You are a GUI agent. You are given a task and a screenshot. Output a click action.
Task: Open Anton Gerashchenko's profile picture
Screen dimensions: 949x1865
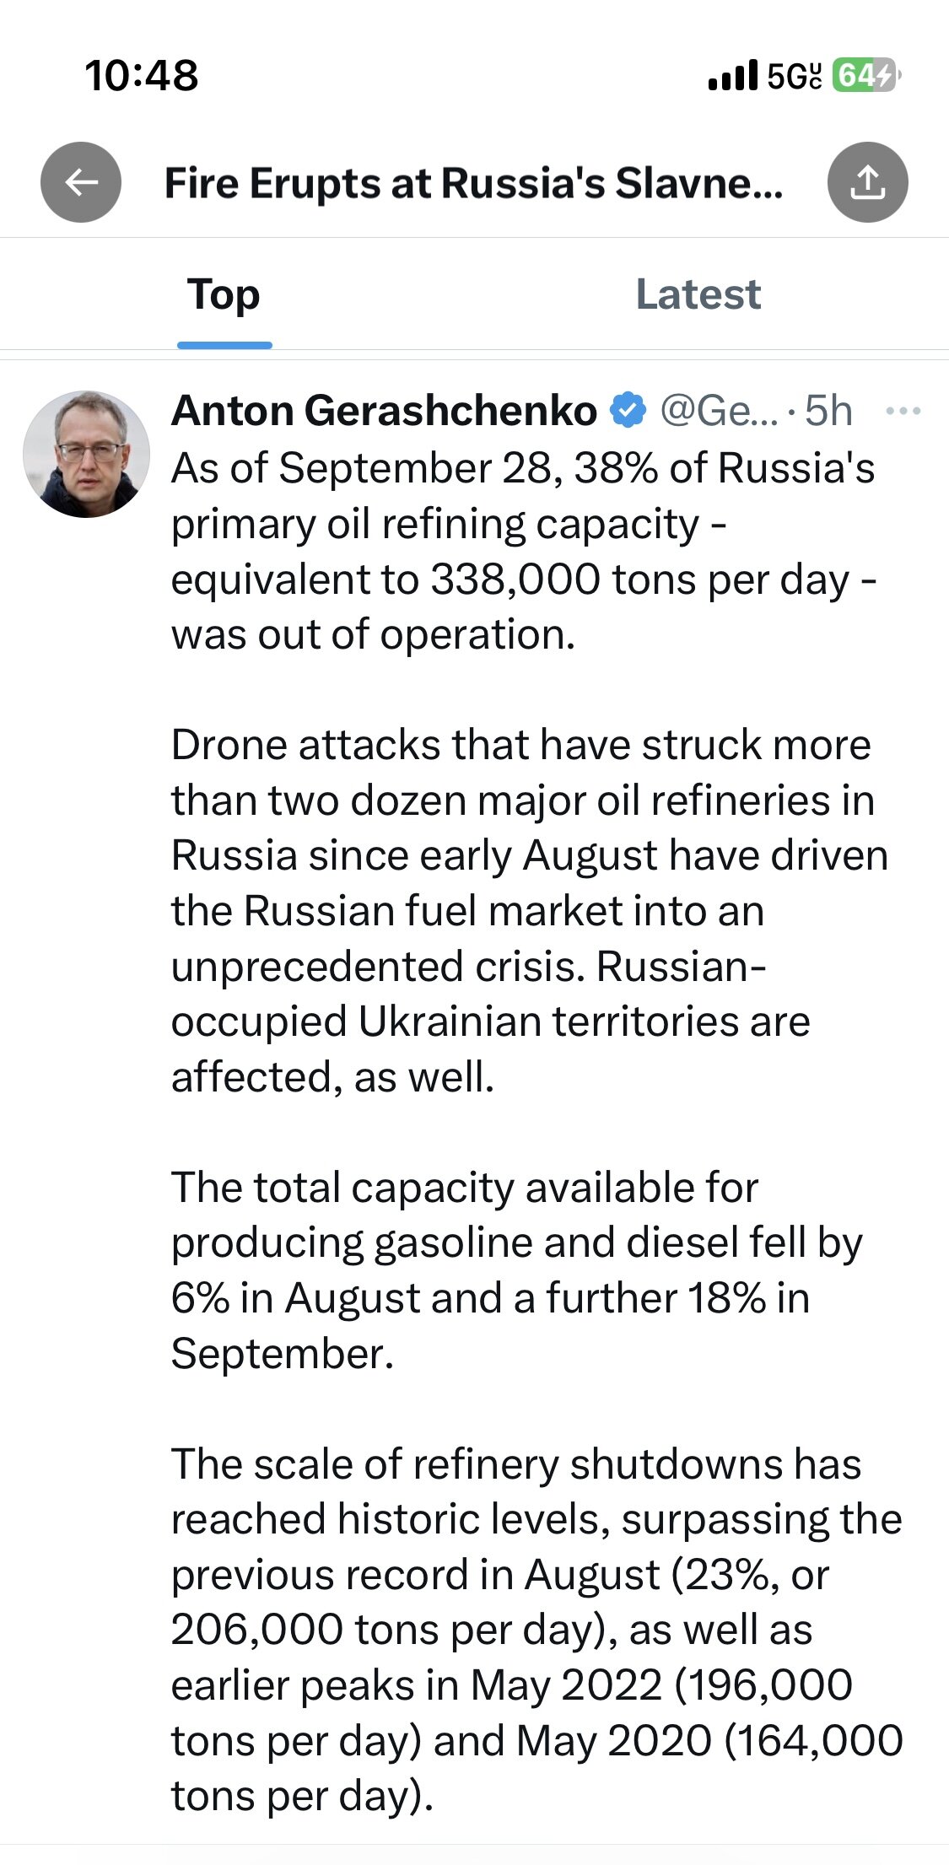coord(86,454)
